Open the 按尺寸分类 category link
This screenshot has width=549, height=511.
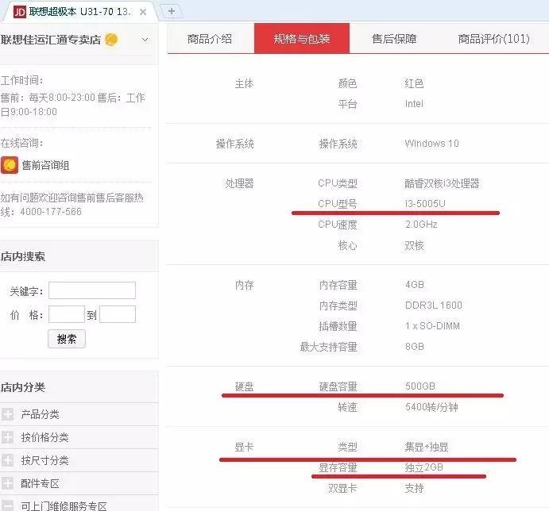coord(44,460)
